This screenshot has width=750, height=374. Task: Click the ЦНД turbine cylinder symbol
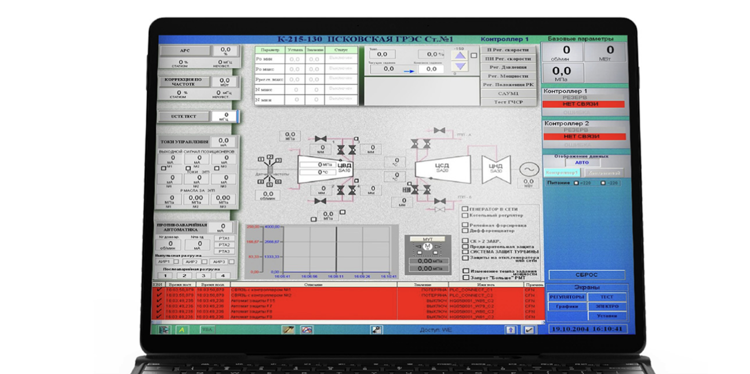[x=496, y=168]
